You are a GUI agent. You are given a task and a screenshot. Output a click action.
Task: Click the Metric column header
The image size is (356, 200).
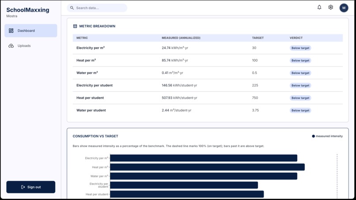tap(82, 38)
